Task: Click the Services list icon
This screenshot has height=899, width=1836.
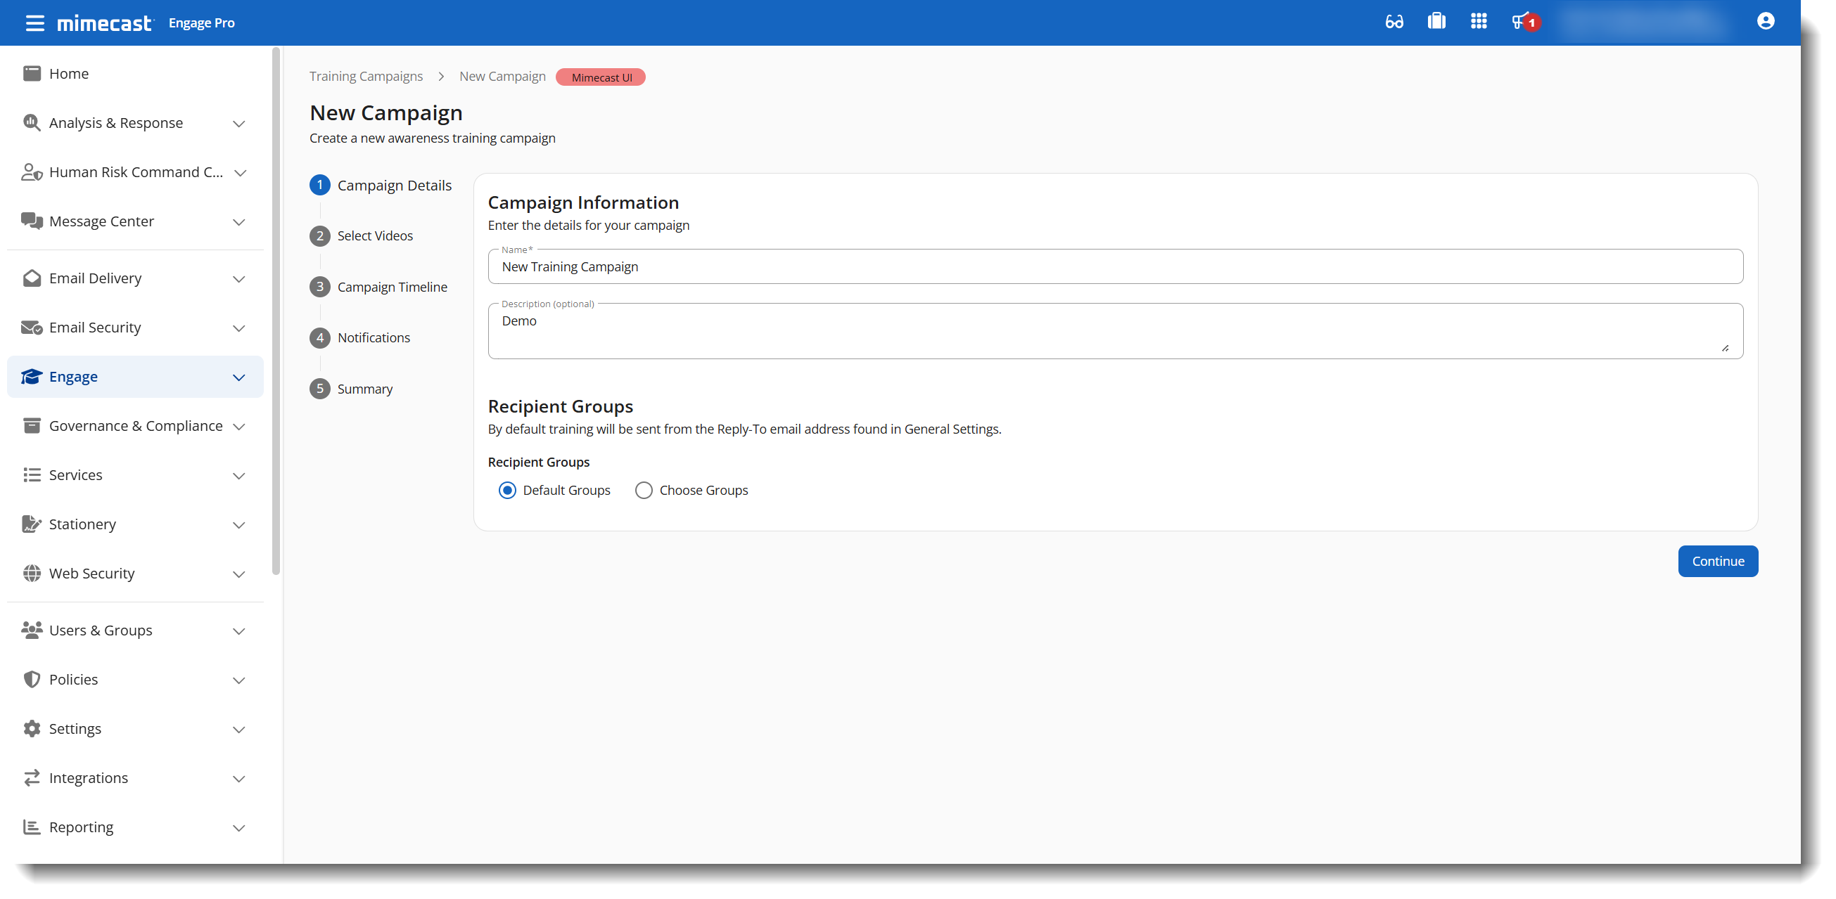Action: point(32,474)
